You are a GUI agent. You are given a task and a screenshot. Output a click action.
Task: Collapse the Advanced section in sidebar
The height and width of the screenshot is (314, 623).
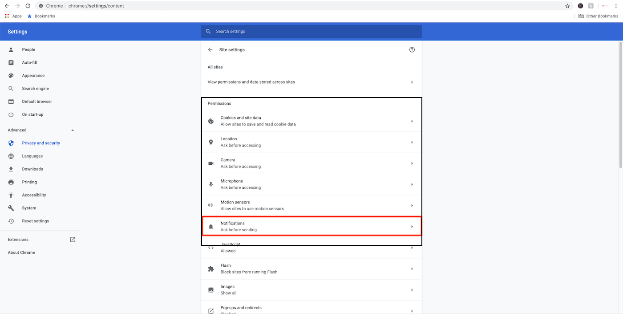click(x=73, y=130)
